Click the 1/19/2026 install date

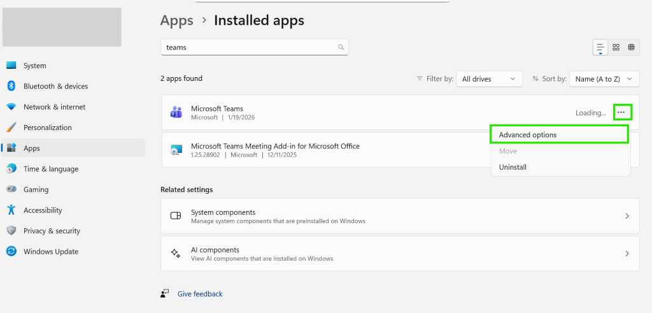(x=241, y=117)
